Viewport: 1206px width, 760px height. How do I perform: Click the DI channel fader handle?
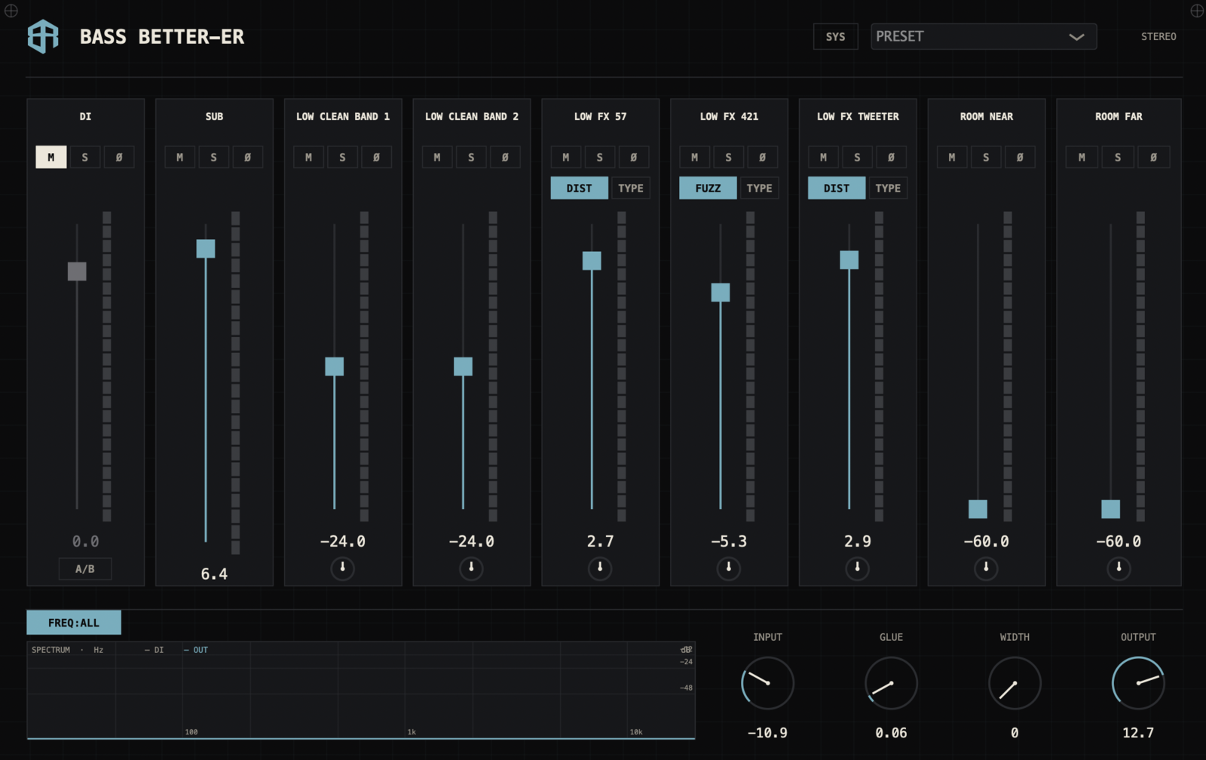(x=77, y=271)
